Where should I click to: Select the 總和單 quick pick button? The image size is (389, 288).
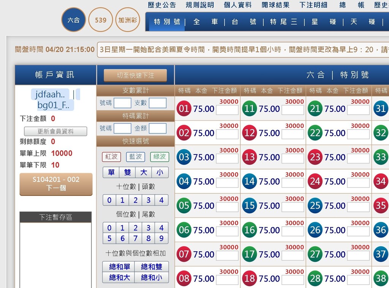pos(119,267)
